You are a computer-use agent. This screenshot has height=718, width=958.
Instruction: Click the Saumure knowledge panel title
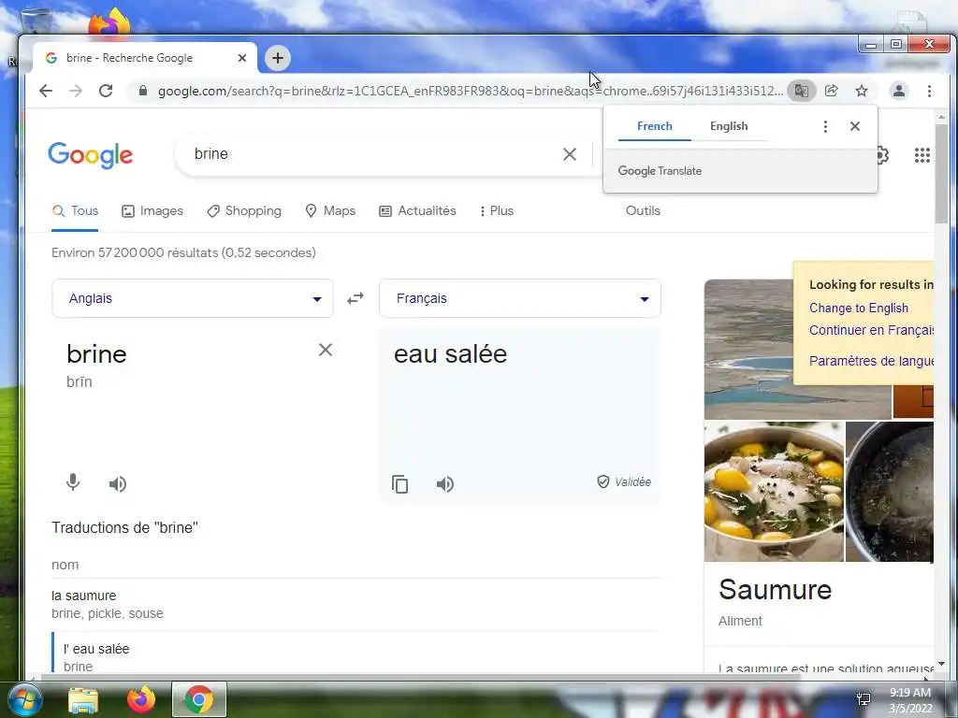click(775, 590)
